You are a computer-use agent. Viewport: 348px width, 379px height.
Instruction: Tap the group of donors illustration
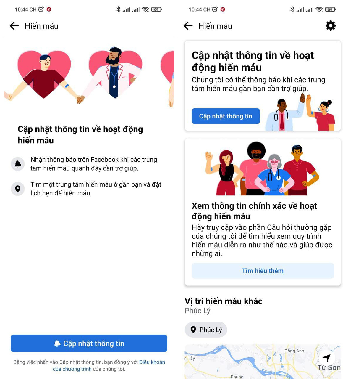tap(263, 168)
